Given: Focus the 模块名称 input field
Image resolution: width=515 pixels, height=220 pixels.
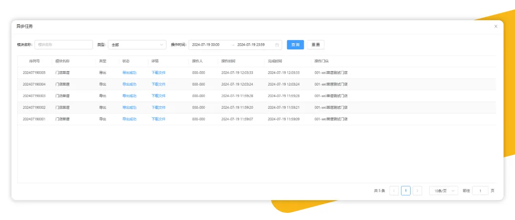Looking at the screenshot, I should 64,45.
